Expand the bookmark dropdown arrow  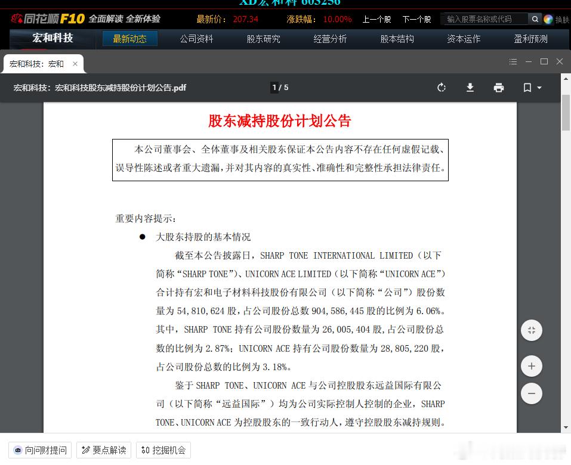[x=539, y=88]
